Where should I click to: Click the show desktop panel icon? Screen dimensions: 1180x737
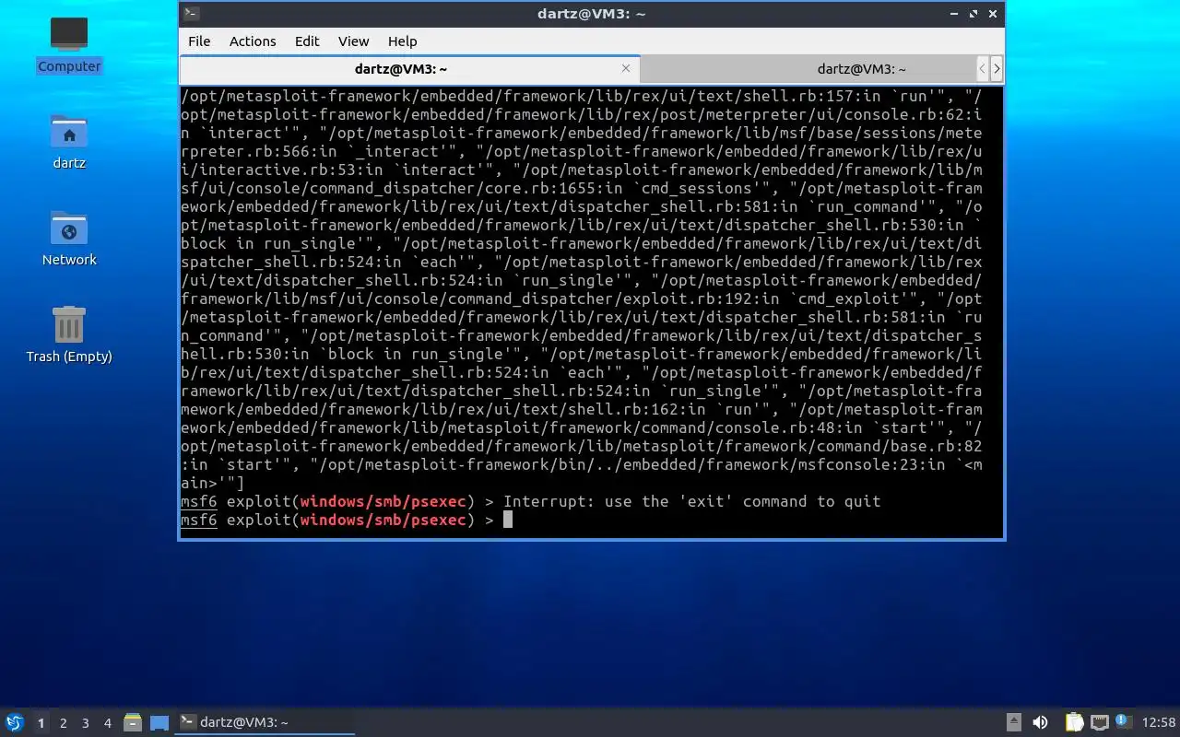pos(159,722)
